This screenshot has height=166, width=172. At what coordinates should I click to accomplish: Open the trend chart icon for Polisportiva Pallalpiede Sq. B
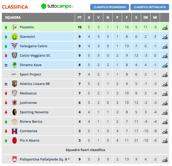165,159
